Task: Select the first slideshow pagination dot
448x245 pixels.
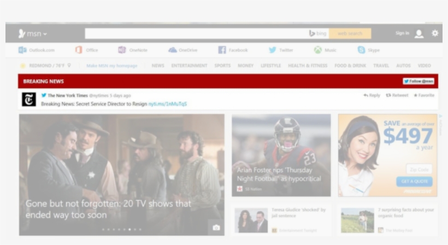Action: (x=103, y=229)
